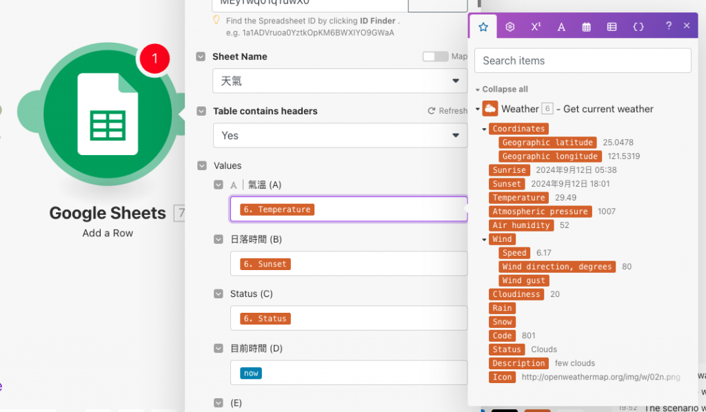The width and height of the screenshot is (706, 412).
Task: Click the 目前時間 (D) field with now
Action: click(348, 373)
